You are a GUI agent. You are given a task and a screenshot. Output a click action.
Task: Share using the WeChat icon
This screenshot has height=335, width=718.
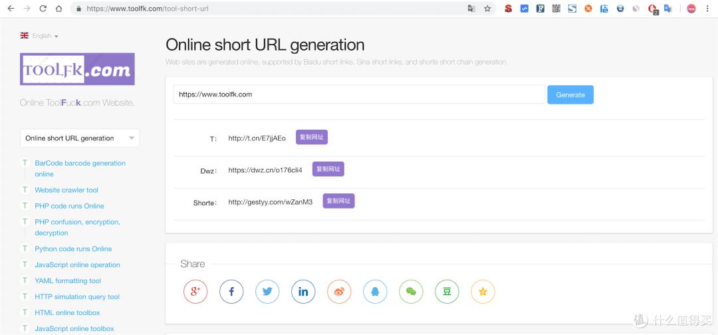click(x=411, y=291)
